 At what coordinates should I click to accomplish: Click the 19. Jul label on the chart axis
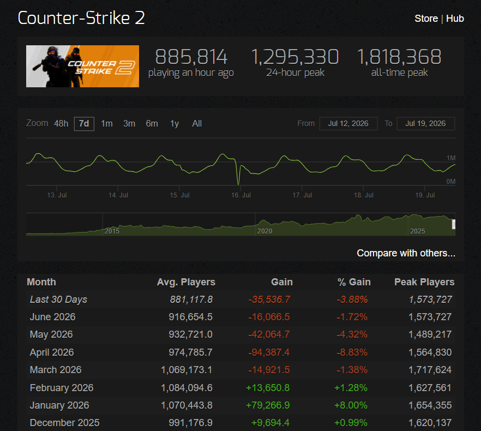click(425, 195)
